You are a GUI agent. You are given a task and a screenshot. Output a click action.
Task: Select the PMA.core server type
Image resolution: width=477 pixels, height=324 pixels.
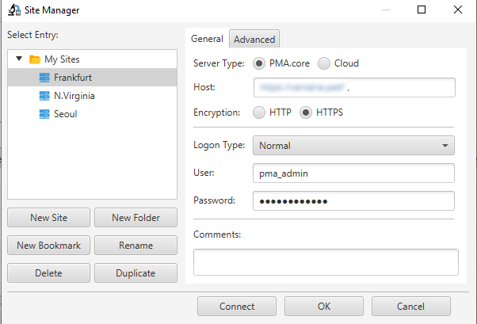pos(259,63)
